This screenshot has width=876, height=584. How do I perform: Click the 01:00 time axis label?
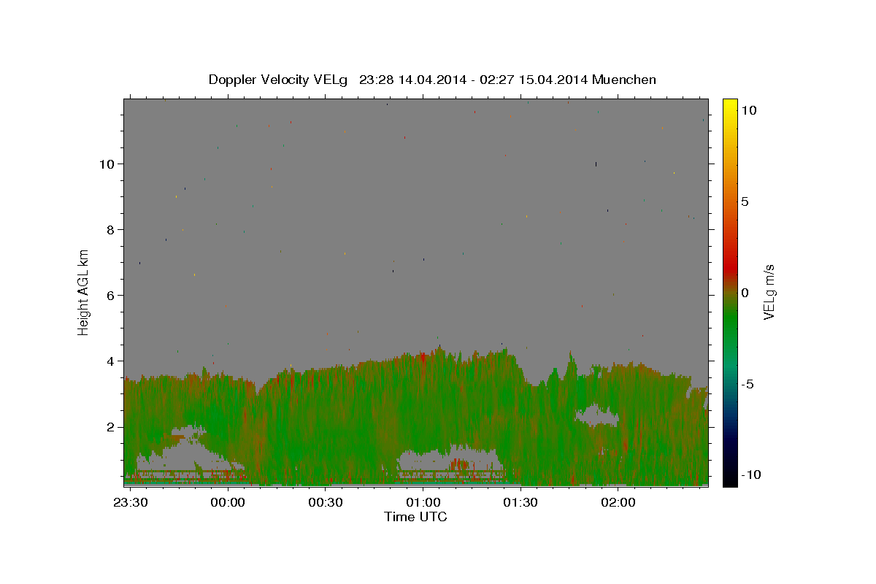[x=423, y=503]
